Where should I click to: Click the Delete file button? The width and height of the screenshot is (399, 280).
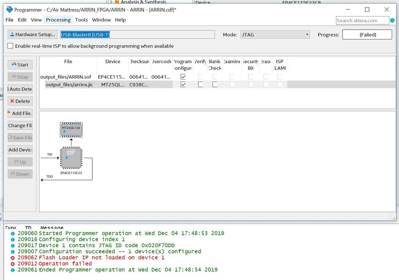(x=20, y=101)
